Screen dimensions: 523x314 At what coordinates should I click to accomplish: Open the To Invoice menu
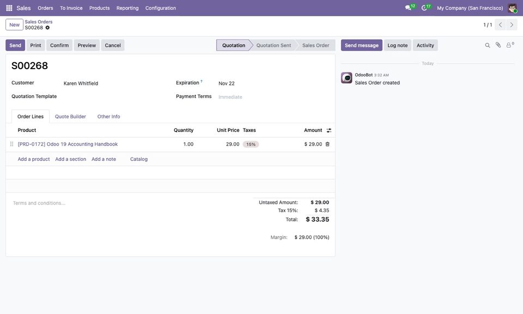coord(71,8)
